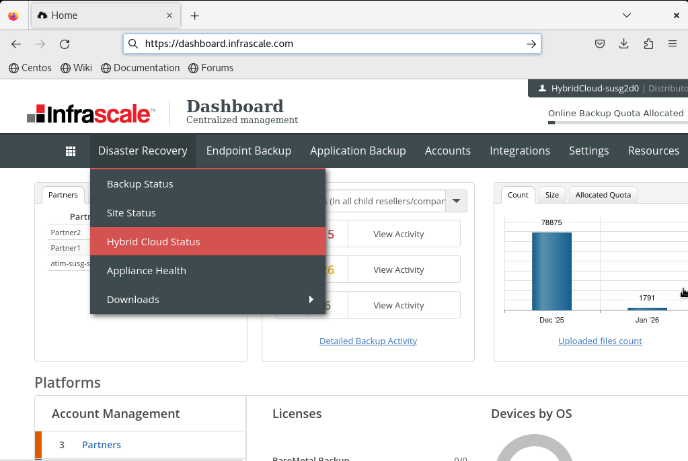Switch to the Size chart tab

(552, 195)
